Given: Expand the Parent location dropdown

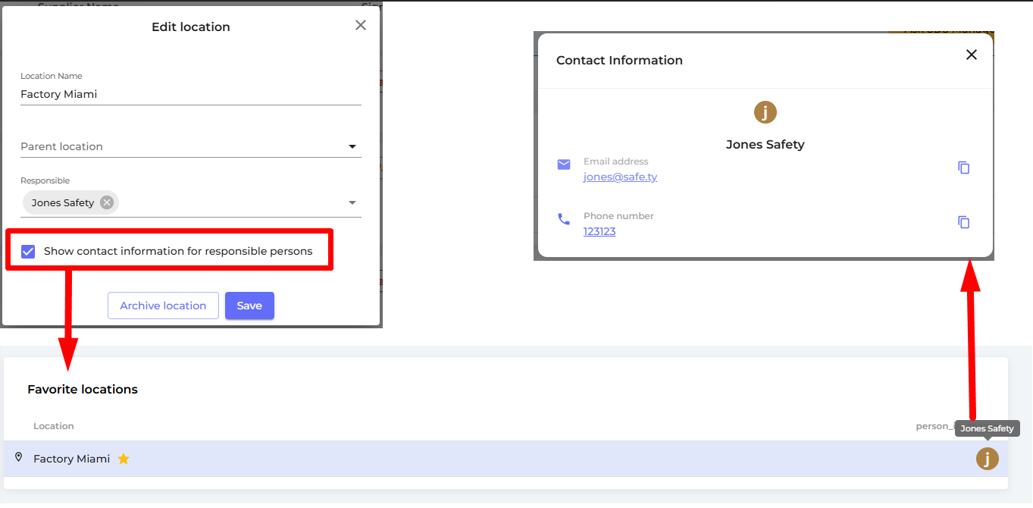Looking at the screenshot, I should [x=352, y=147].
